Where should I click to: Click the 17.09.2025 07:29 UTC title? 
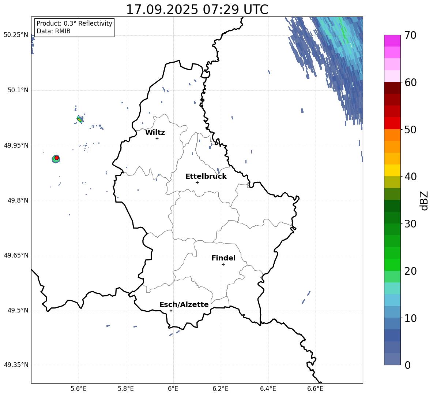click(x=197, y=10)
